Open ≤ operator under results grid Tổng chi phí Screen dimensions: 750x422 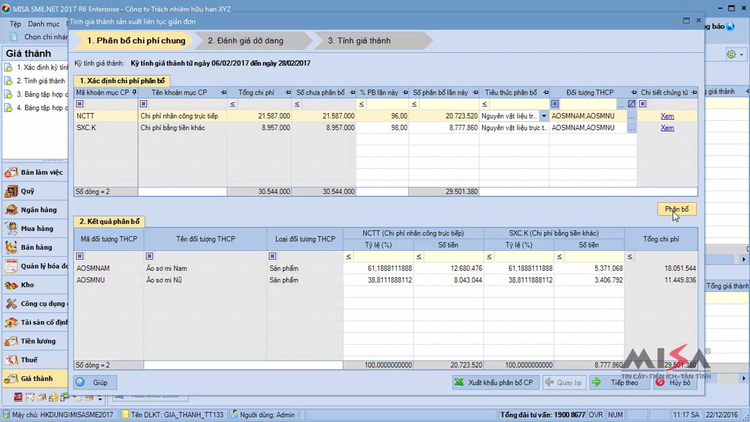(x=630, y=257)
